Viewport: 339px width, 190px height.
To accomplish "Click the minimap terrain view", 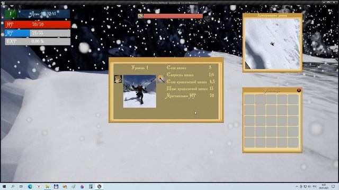I will pos(272,44).
